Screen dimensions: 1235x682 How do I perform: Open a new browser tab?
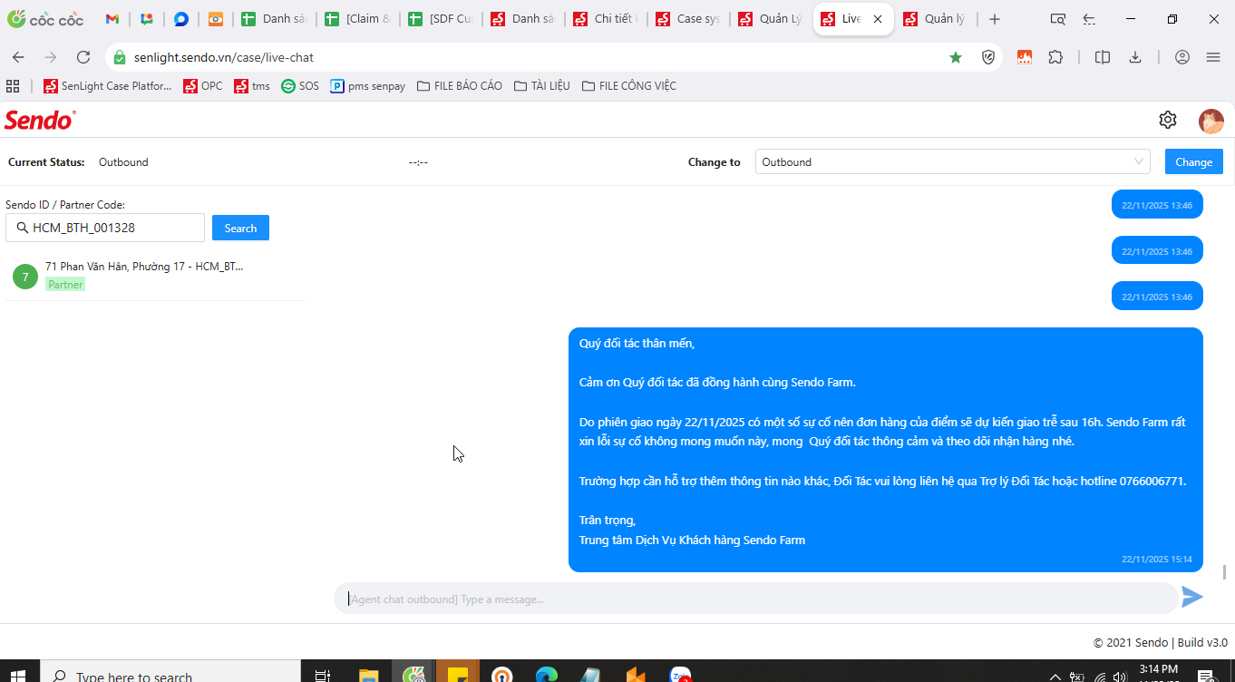[995, 19]
